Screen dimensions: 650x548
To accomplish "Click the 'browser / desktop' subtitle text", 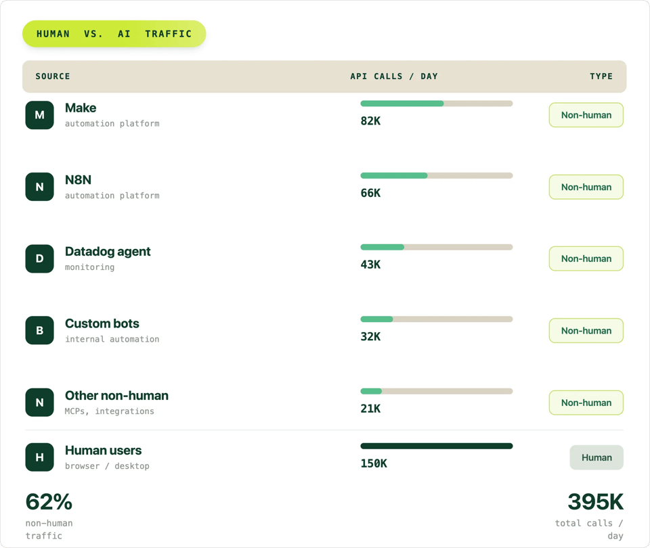I will coord(107,466).
